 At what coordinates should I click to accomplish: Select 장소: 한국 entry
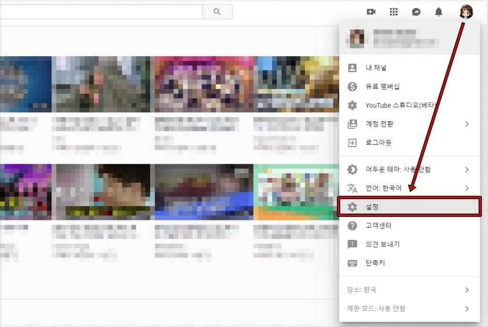pos(409,290)
